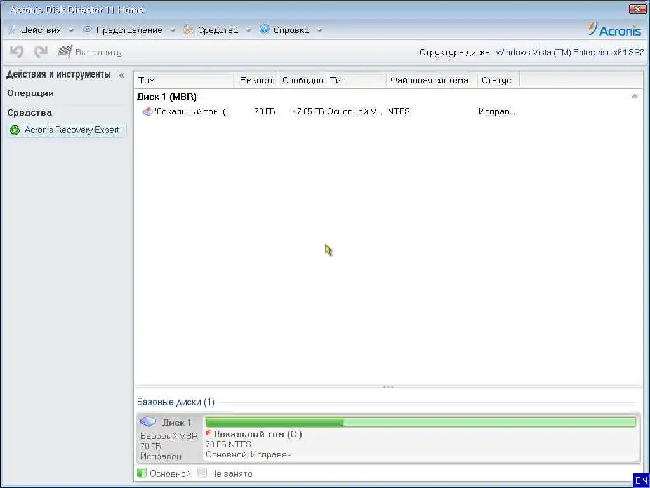The height and width of the screenshot is (488, 650).
Task: Click the Acronis Recovery Expert recycle icon
Action: point(15,130)
